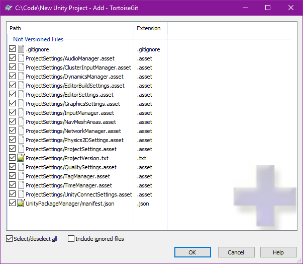The width and height of the screenshot is (303, 264).
Task: Click the EditorBuildSettings.asset file icon
Action: tap(21, 86)
